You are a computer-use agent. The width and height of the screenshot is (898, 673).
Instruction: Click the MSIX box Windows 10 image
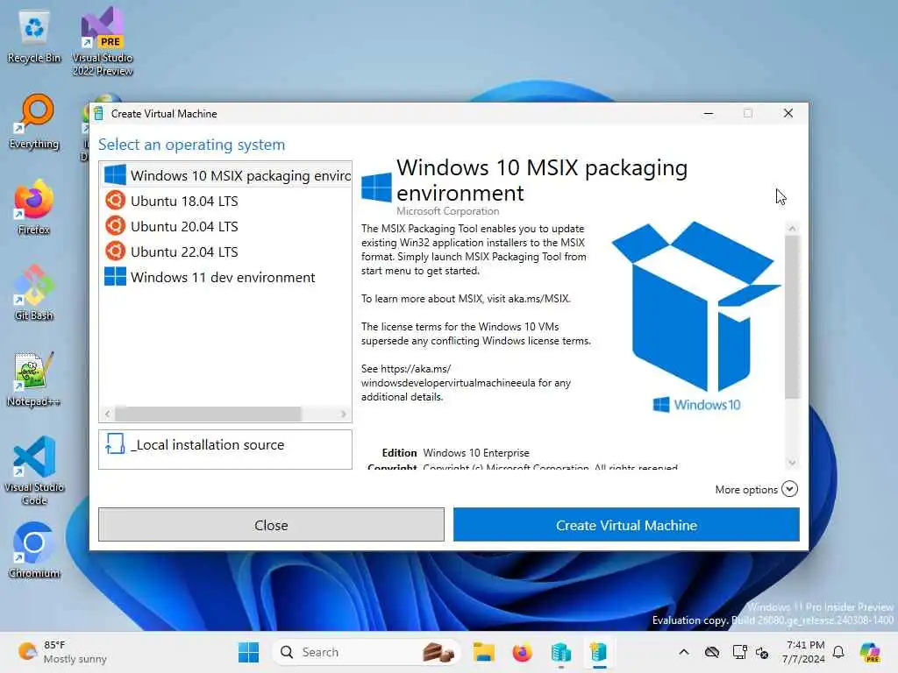pyautogui.click(x=695, y=316)
